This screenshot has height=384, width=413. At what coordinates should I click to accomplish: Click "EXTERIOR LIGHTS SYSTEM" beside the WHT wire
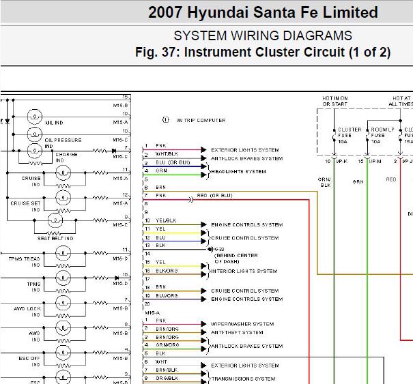(244, 366)
